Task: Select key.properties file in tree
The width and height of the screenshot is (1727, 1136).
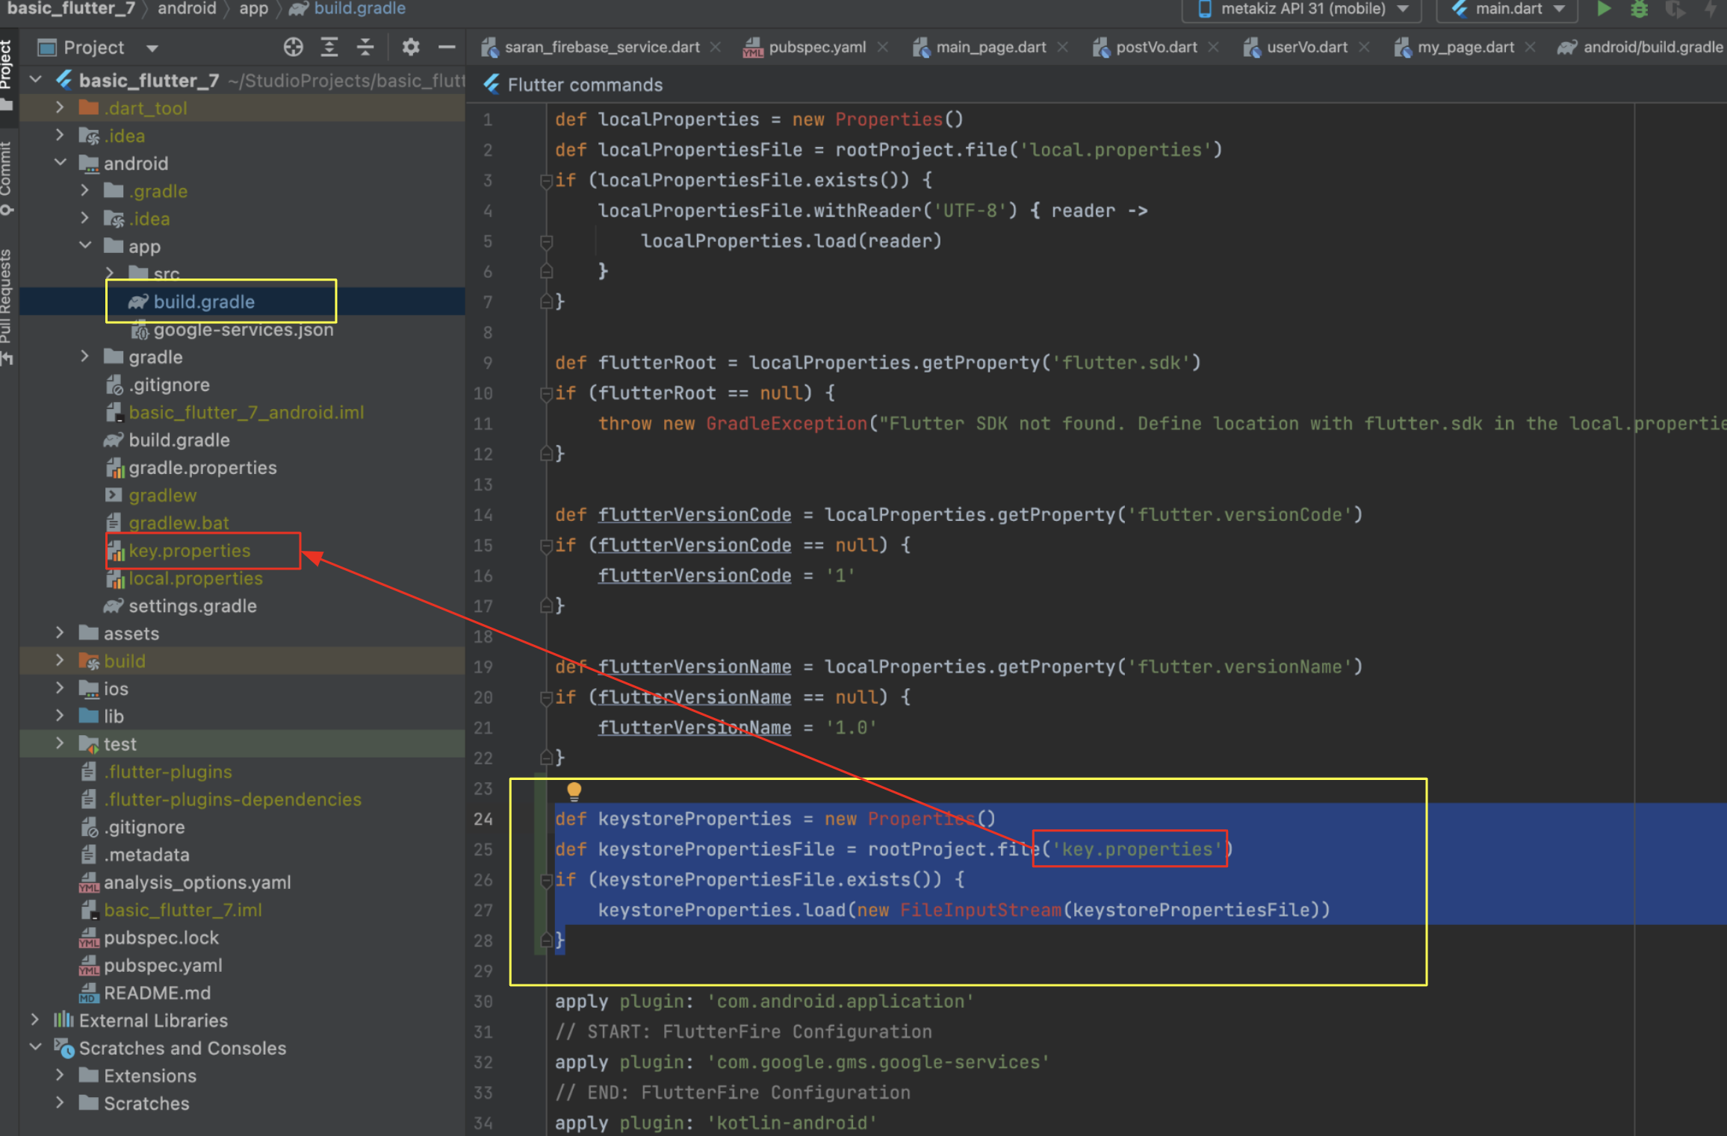Action: (x=189, y=551)
